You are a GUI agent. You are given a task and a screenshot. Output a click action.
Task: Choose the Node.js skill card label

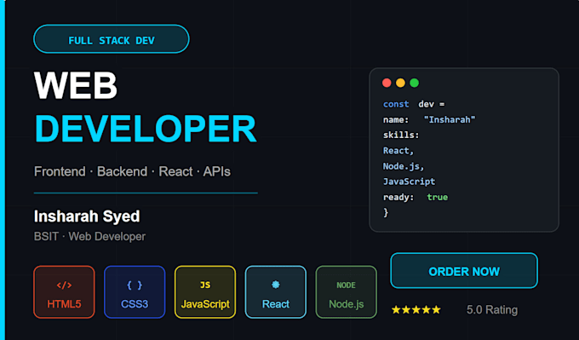point(347,304)
